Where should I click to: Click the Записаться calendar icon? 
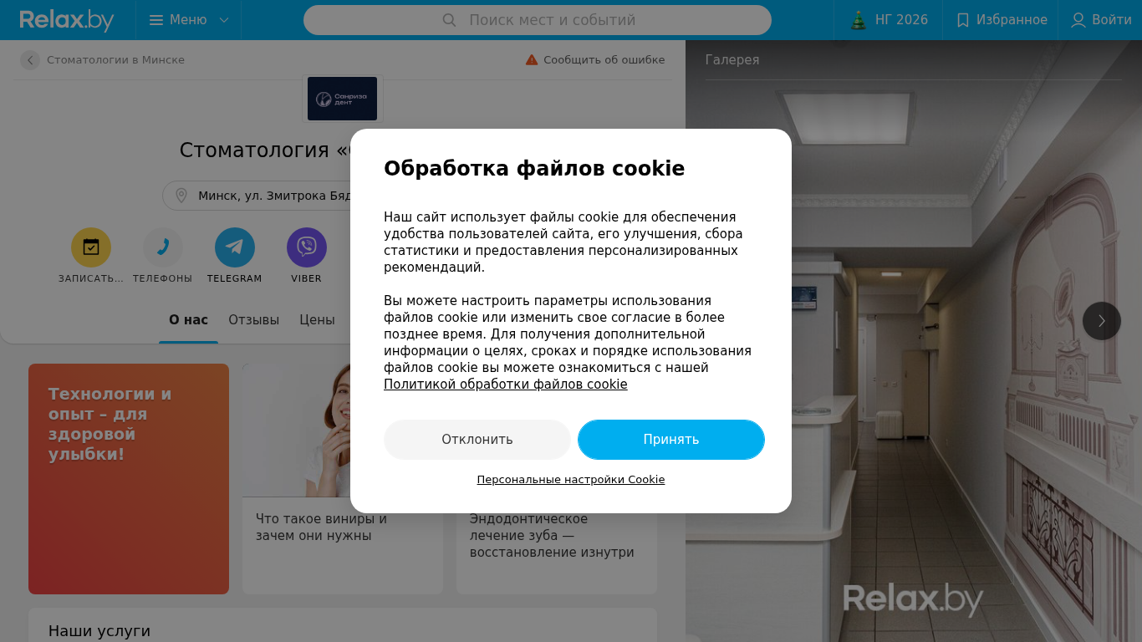point(91,247)
